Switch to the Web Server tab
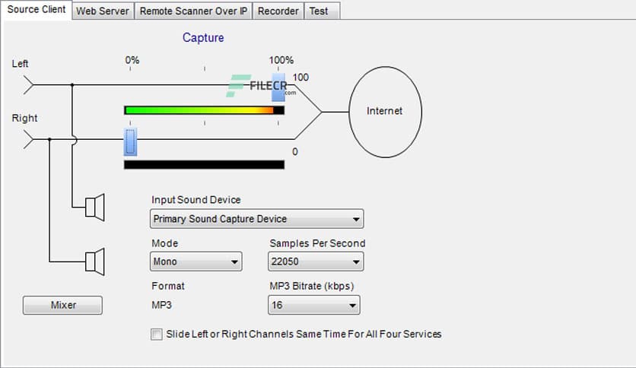 (103, 11)
